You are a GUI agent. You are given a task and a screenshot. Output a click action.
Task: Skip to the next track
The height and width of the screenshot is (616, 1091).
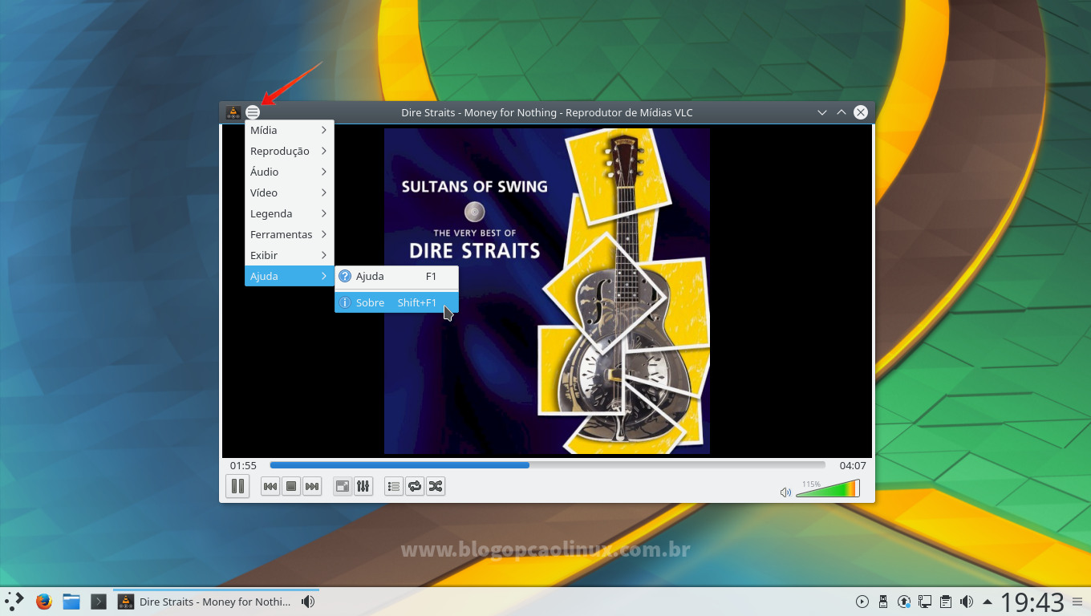coord(311,485)
